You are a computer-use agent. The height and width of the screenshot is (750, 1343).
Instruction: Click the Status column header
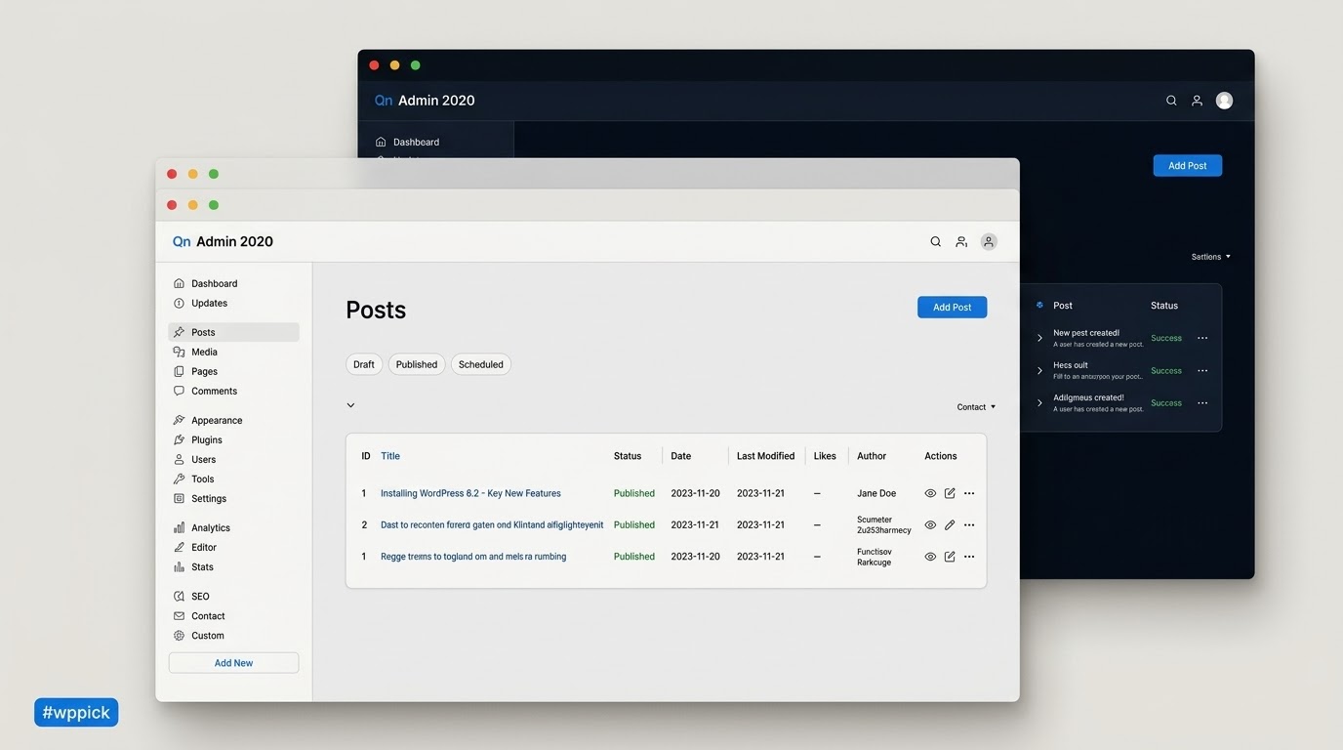[628, 456]
